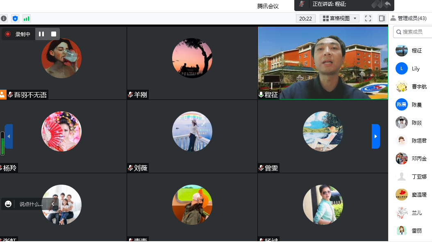Check the green network signal icon
The image size is (432, 242).
coord(27,18)
